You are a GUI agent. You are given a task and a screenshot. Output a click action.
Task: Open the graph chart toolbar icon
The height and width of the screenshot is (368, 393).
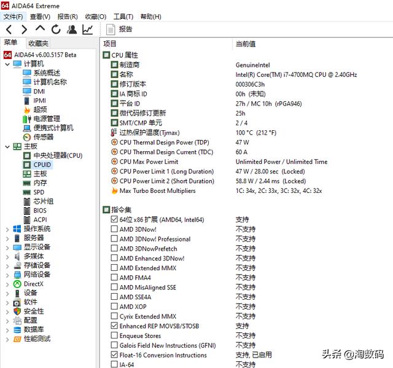pyautogui.click(x=88, y=29)
